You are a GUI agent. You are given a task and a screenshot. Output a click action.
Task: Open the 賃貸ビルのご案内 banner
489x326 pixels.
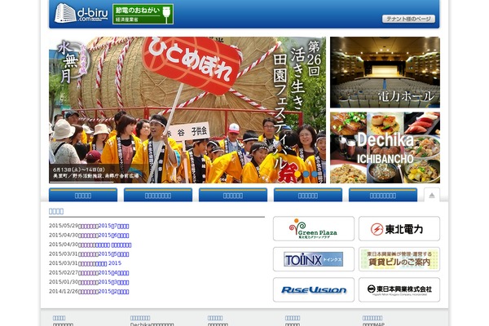click(399, 259)
